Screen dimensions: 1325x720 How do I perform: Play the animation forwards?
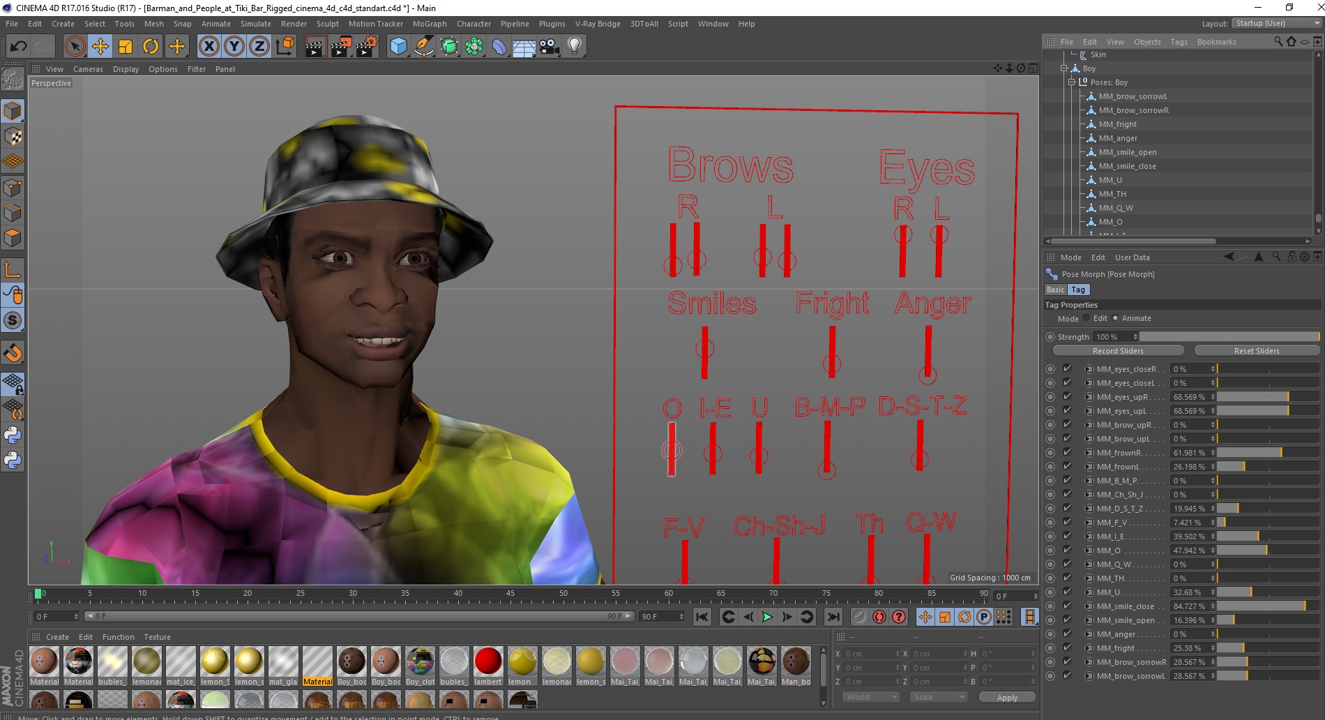coord(767,617)
